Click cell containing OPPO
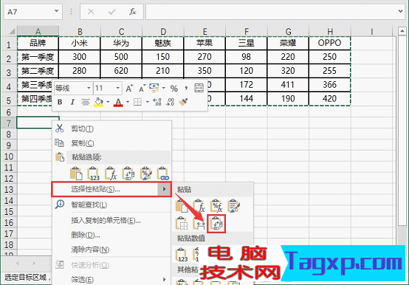409x285 pixels. tap(330, 43)
